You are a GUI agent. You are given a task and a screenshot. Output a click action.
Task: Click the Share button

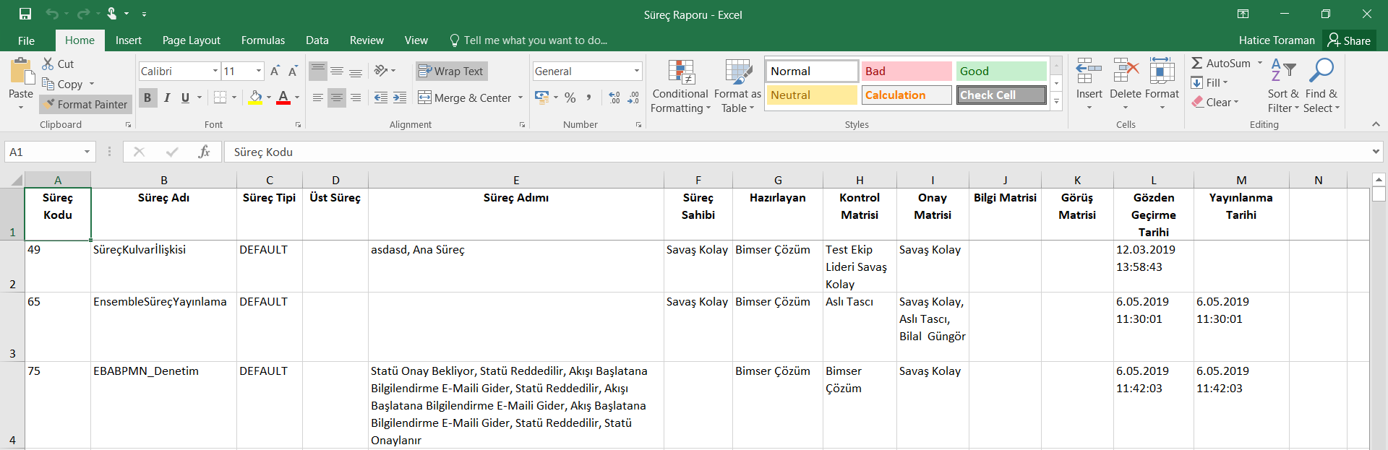tap(1349, 40)
